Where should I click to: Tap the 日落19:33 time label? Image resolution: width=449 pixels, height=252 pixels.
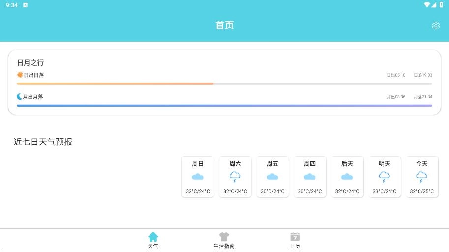coord(422,75)
